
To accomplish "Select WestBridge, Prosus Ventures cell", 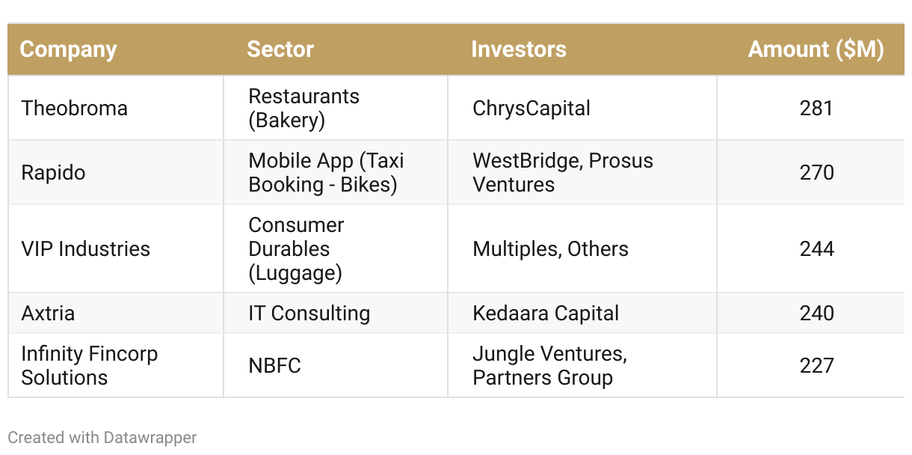I will click(x=562, y=173).
